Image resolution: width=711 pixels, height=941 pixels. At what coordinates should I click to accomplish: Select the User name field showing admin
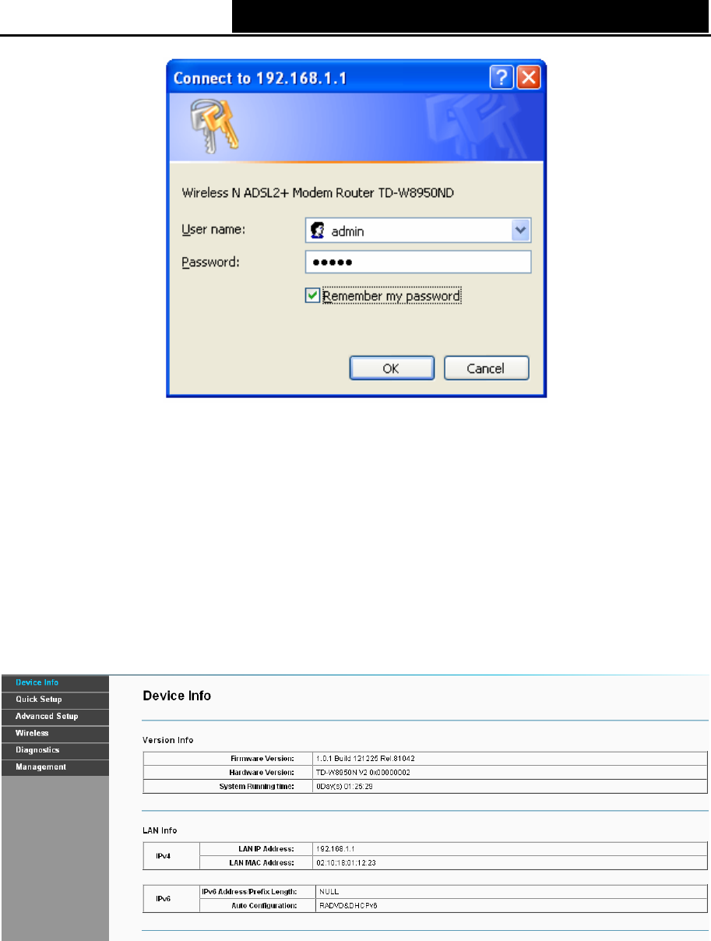click(x=418, y=231)
